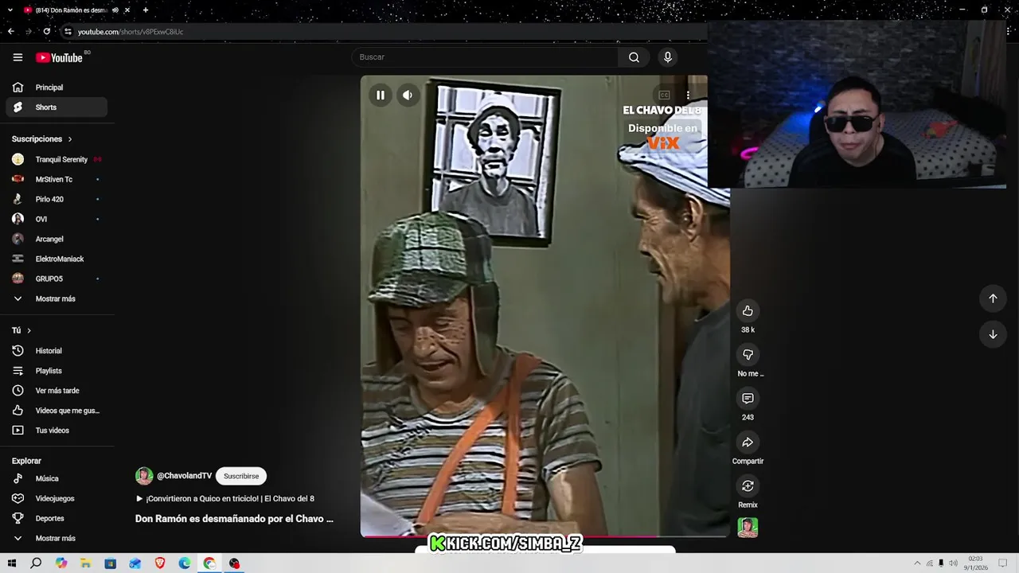Share the short via Compartir
1019x573 pixels.
pyautogui.click(x=748, y=442)
